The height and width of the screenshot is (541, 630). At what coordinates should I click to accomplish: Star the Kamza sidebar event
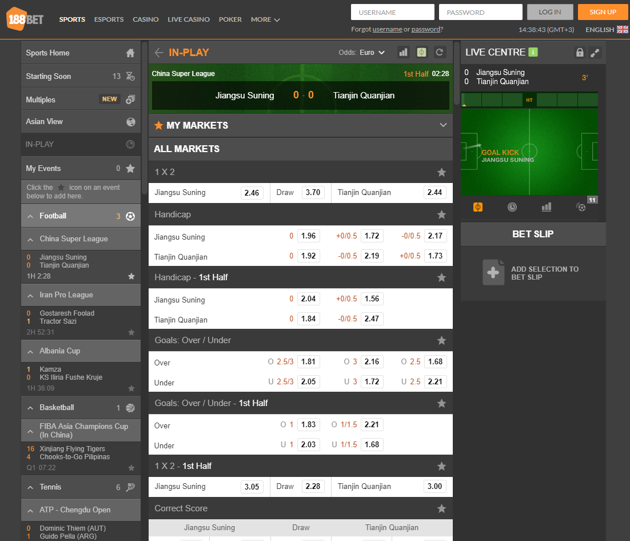pyautogui.click(x=131, y=388)
